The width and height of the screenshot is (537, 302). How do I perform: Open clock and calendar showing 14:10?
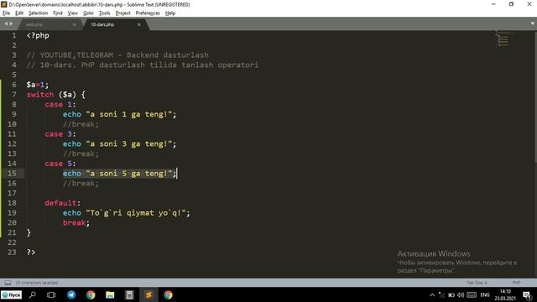[505, 294]
